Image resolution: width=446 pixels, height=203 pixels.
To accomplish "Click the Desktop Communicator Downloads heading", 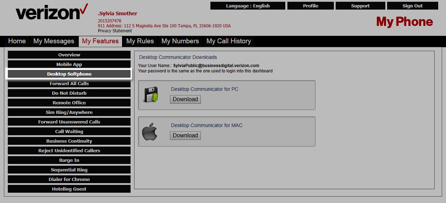I will pyautogui.click(x=178, y=57).
